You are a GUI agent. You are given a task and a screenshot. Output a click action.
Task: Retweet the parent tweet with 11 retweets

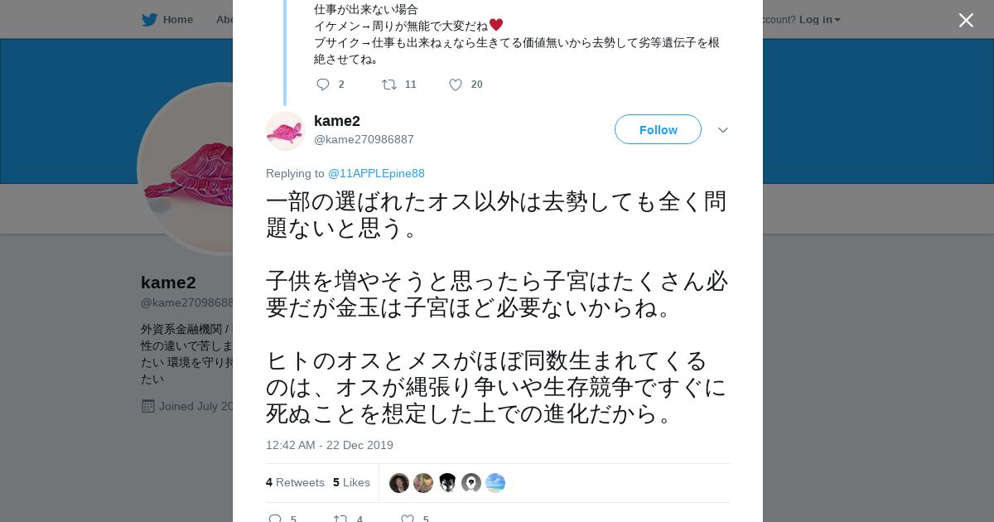click(x=388, y=85)
